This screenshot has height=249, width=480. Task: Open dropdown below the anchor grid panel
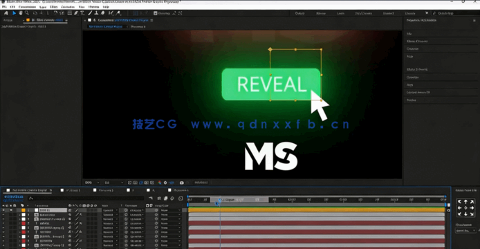coord(465,230)
